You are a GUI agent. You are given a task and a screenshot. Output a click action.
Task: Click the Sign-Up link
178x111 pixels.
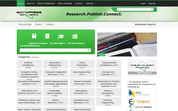(x=152, y=3)
